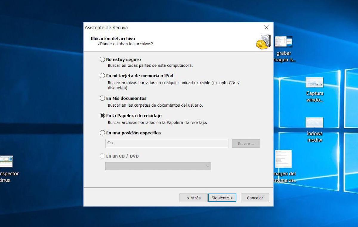Choose the 'No estoy seguro' radio option
The height and width of the screenshot is (227, 358).
click(x=102, y=59)
